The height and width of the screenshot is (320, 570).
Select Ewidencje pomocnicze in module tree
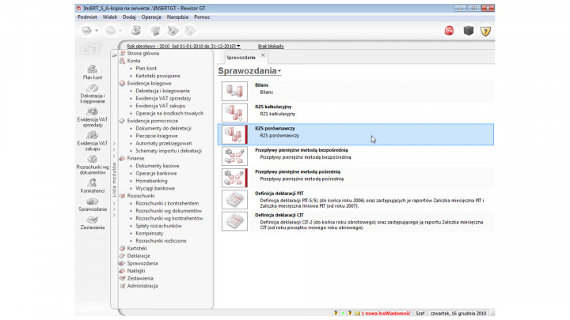(x=153, y=121)
